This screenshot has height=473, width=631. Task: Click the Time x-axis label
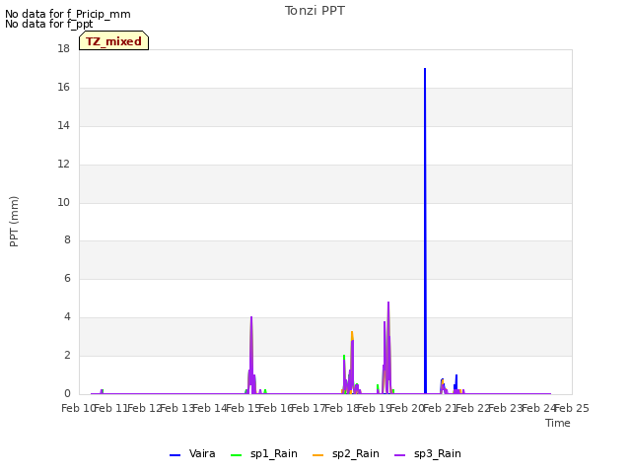coord(558,423)
